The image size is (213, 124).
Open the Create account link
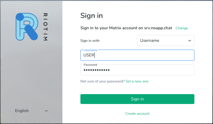click(137, 114)
